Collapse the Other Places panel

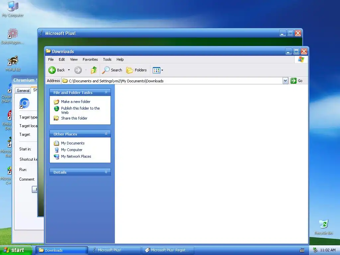click(106, 134)
